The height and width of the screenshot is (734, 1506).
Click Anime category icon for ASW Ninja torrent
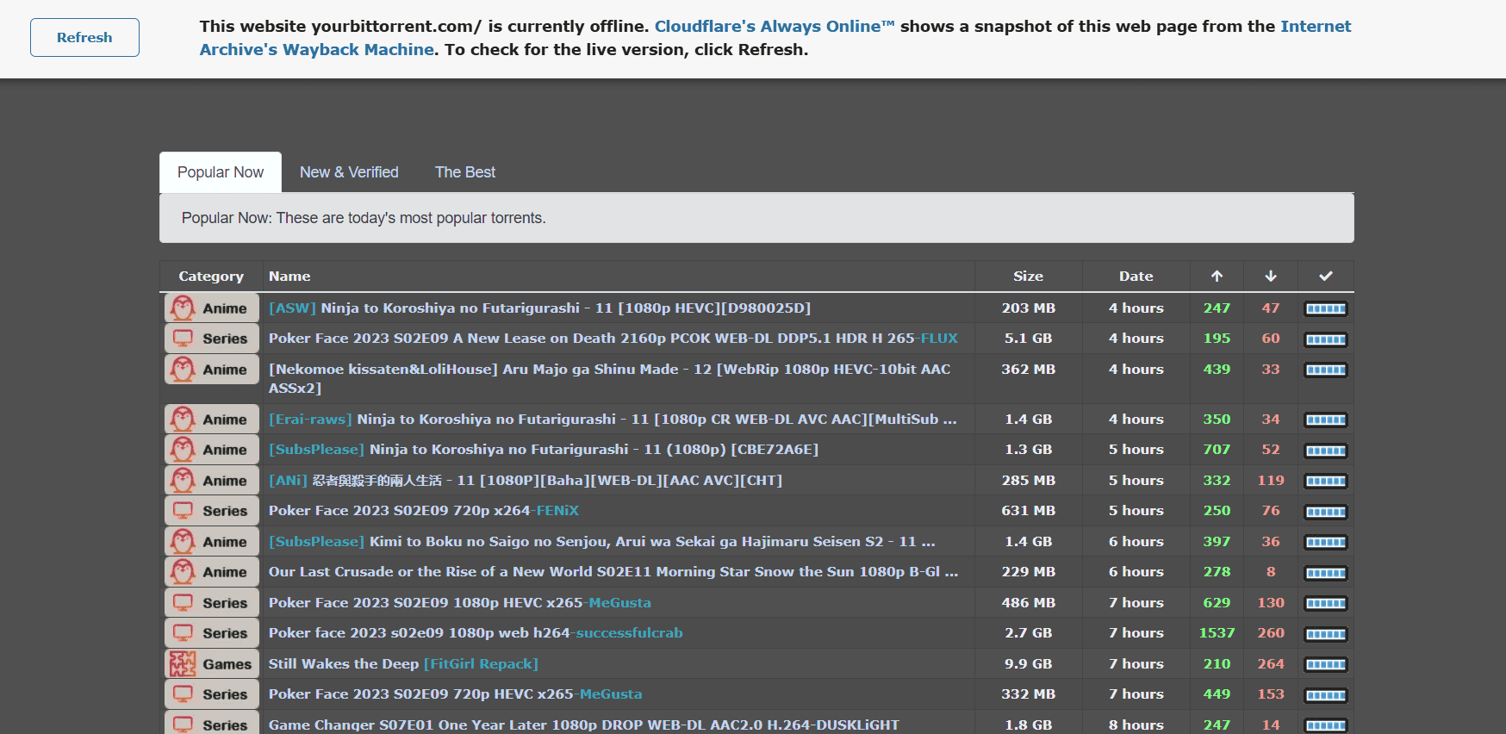click(184, 308)
